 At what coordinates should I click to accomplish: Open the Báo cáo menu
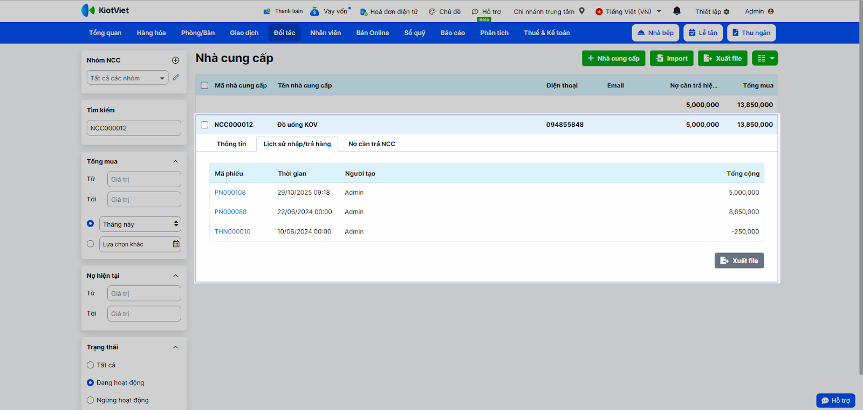(x=453, y=33)
